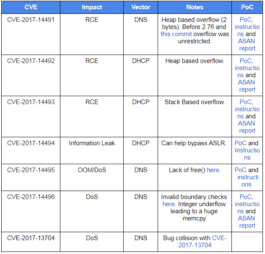
Task: Click the Impact column header
Action: click(x=92, y=7)
